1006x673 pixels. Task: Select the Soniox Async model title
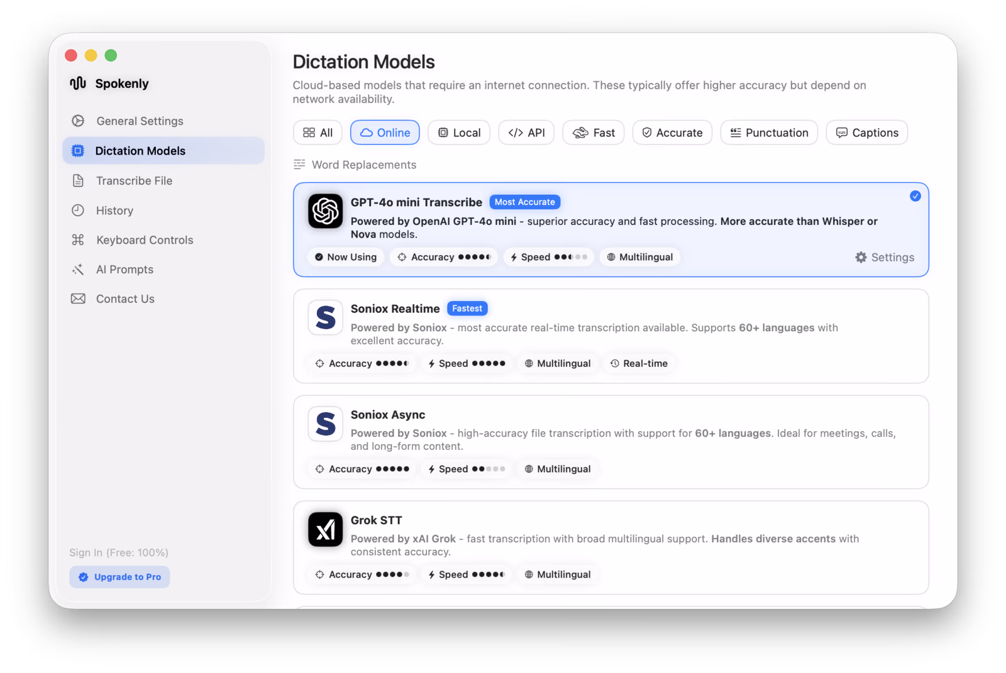pyautogui.click(x=388, y=415)
